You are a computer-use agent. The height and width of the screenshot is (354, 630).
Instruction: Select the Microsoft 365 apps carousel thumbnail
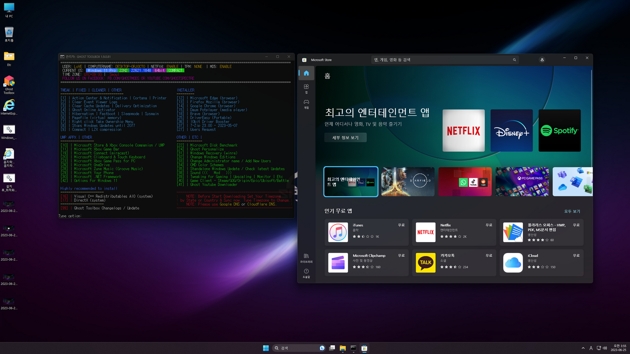pos(572,182)
